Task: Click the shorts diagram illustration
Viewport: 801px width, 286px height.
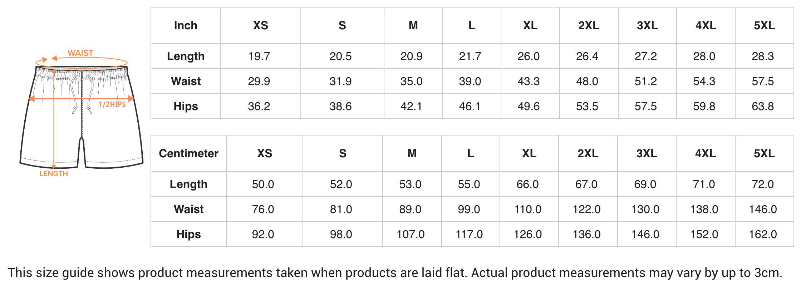Action: (82, 114)
